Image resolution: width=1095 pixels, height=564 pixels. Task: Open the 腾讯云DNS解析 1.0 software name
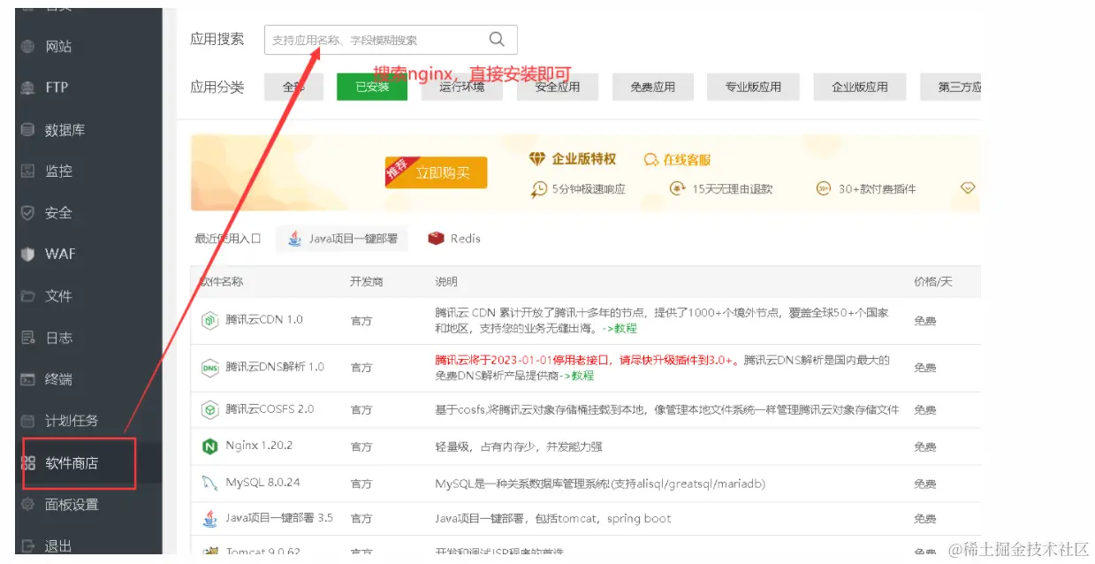[275, 366]
